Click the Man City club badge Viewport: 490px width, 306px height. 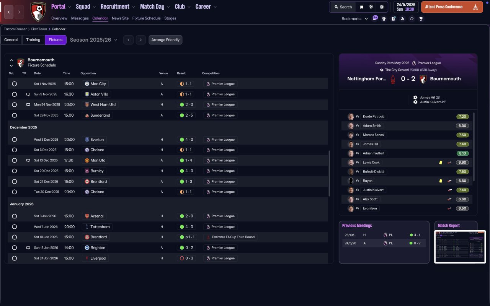click(87, 84)
